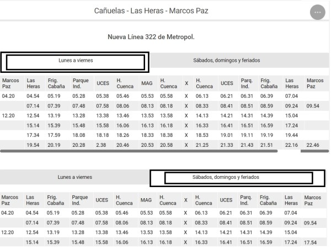Click the 17.54 Marcos Paz time in lower table
This screenshot has width=331, height=250.
[311, 242]
